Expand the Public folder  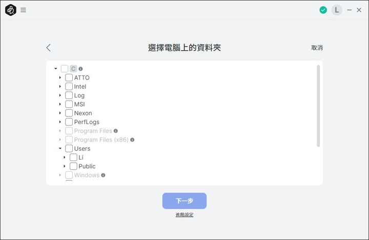(x=65, y=166)
